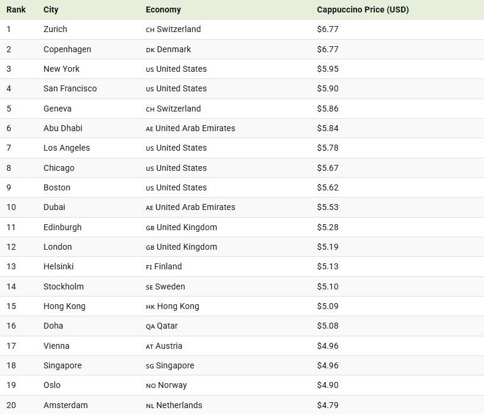Click the Rank column header
The image size is (484, 417).
pos(16,9)
